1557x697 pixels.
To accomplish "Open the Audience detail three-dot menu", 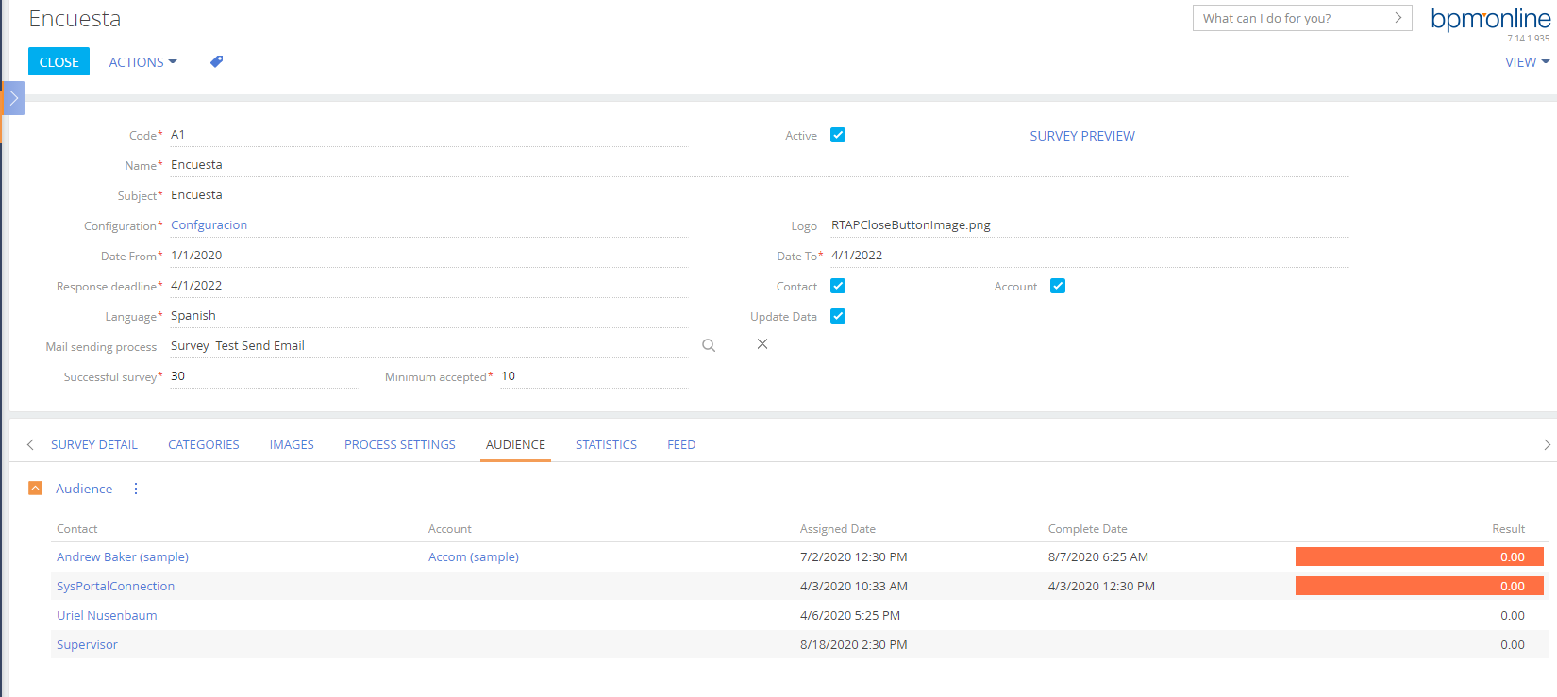I will click(136, 489).
